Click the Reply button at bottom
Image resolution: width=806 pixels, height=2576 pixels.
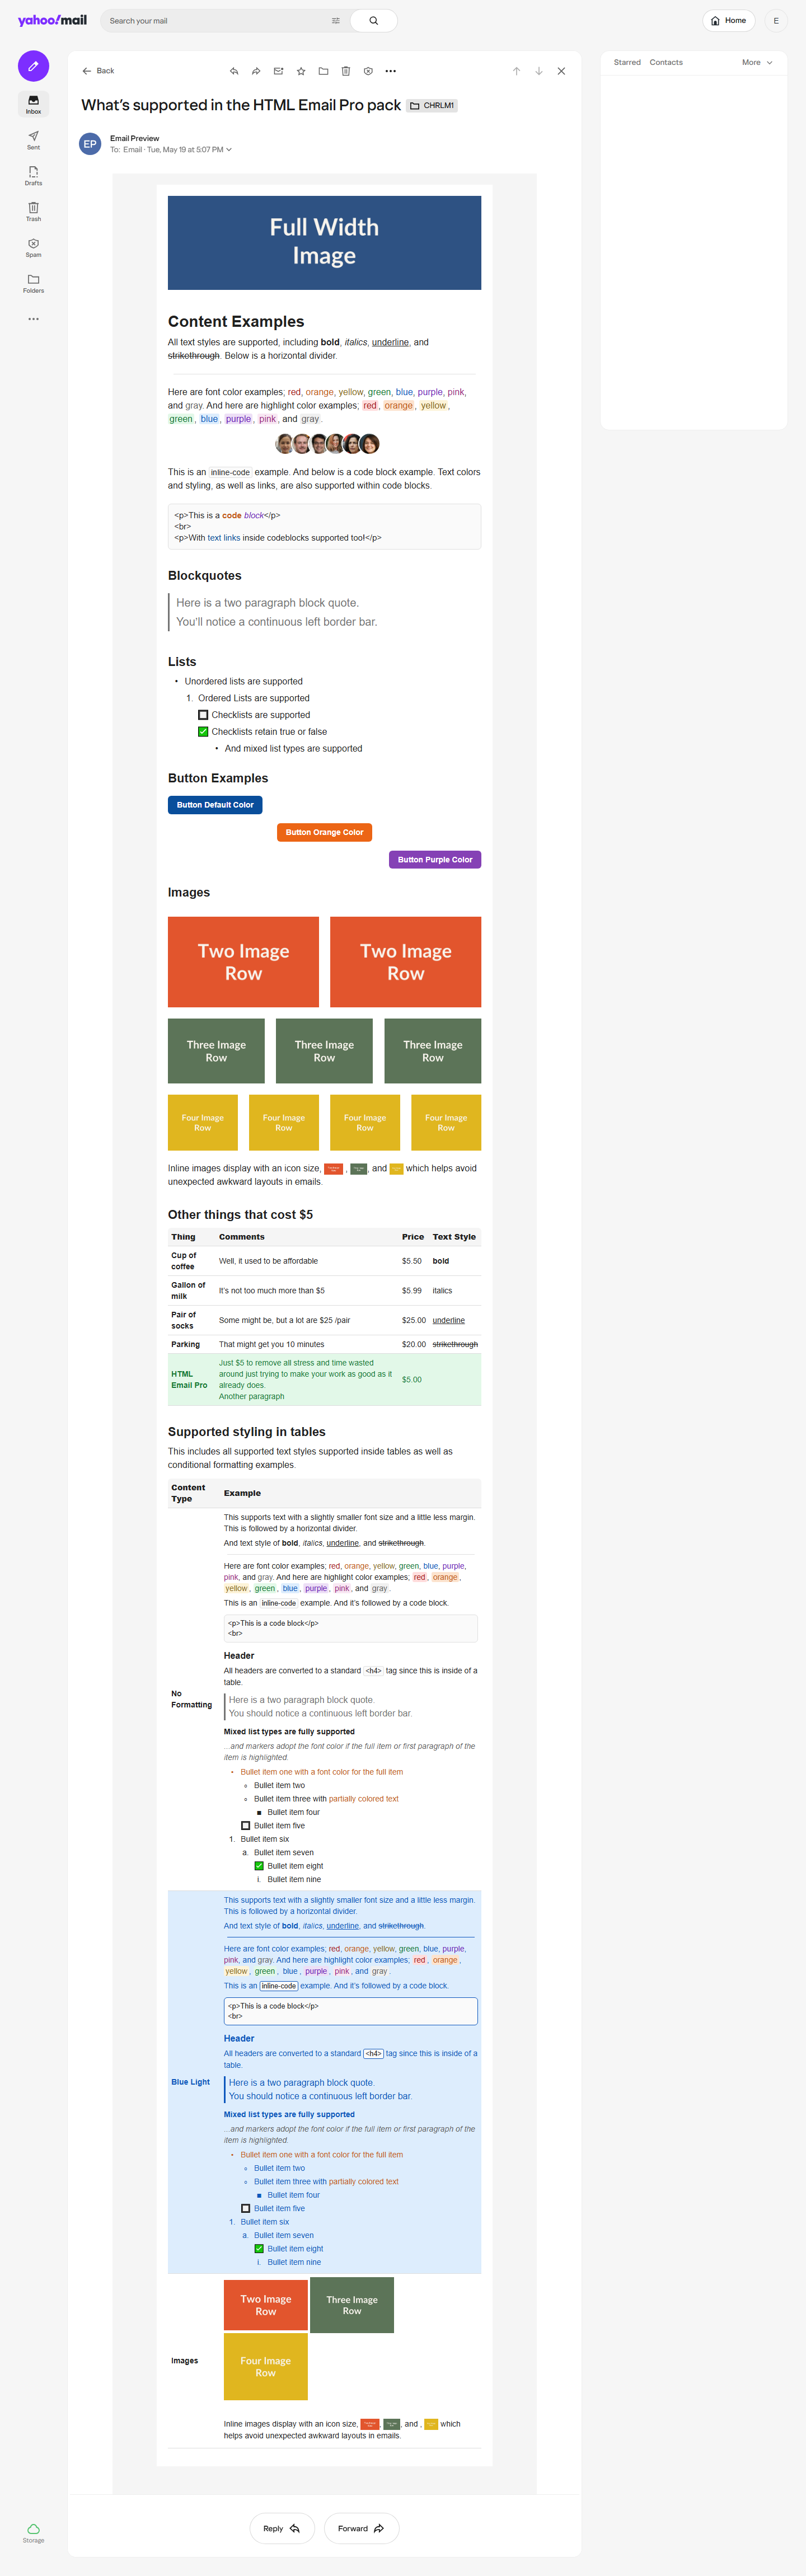(x=282, y=2528)
